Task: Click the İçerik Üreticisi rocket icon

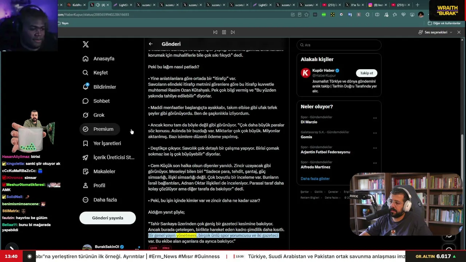Action: pyautogui.click(x=86, y=158)
